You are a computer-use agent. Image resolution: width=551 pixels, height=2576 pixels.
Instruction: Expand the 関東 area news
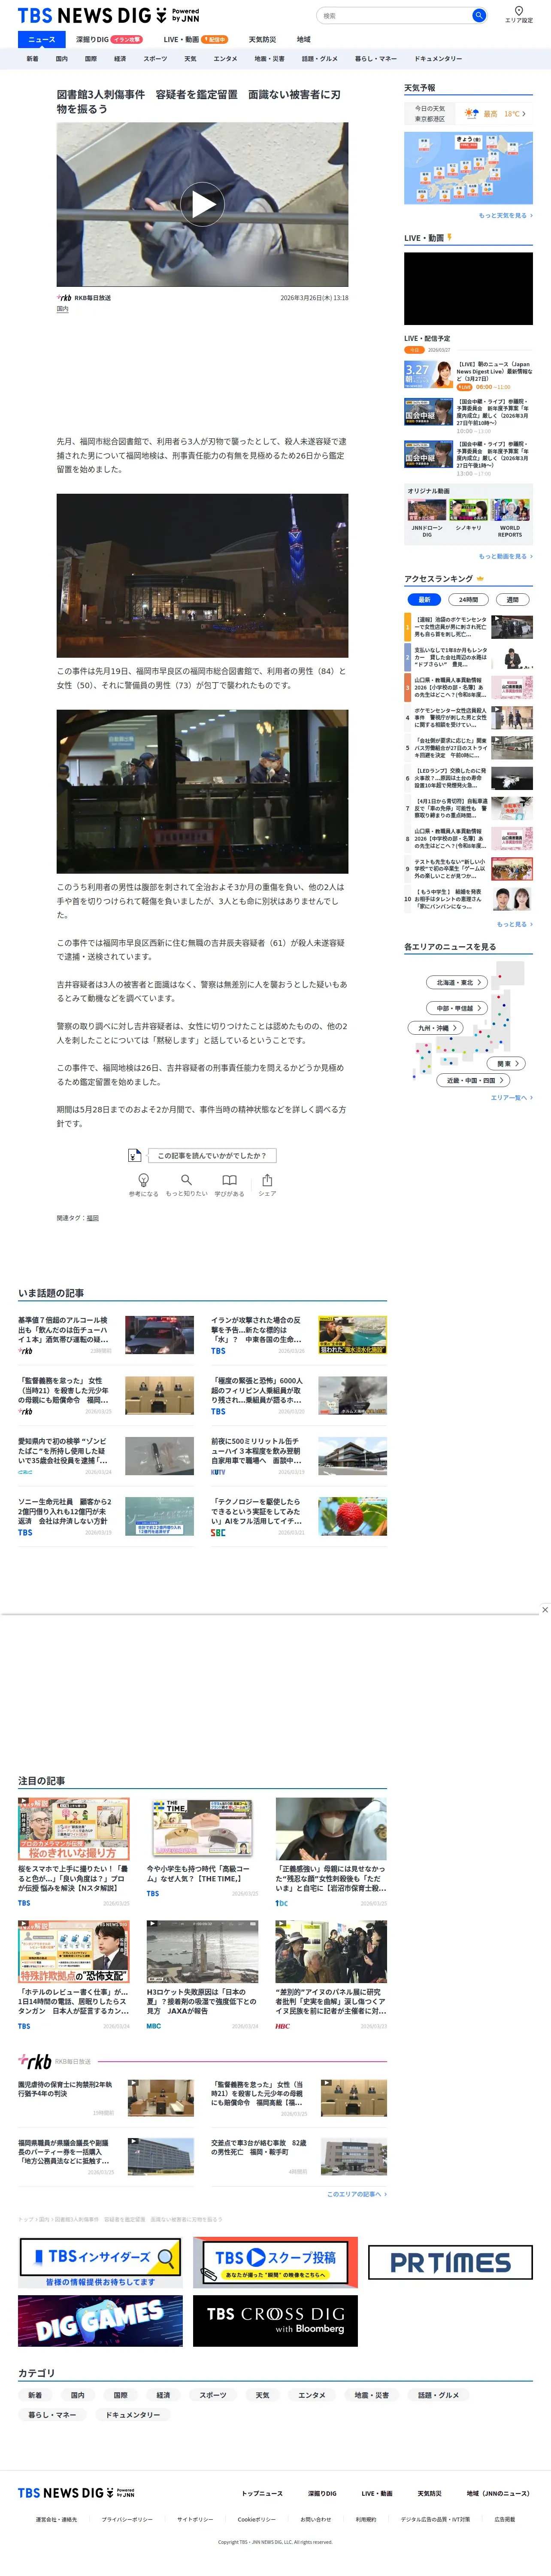[x=507, y=1063]
